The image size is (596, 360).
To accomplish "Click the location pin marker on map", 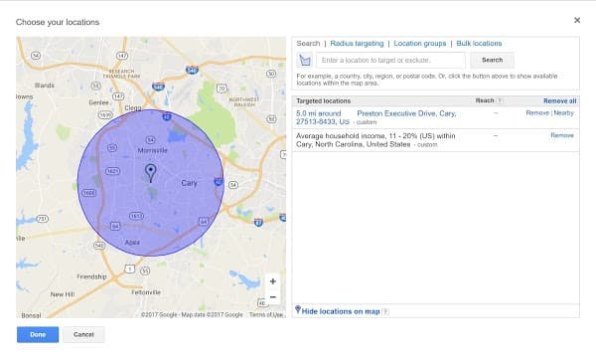I will 151,173.
